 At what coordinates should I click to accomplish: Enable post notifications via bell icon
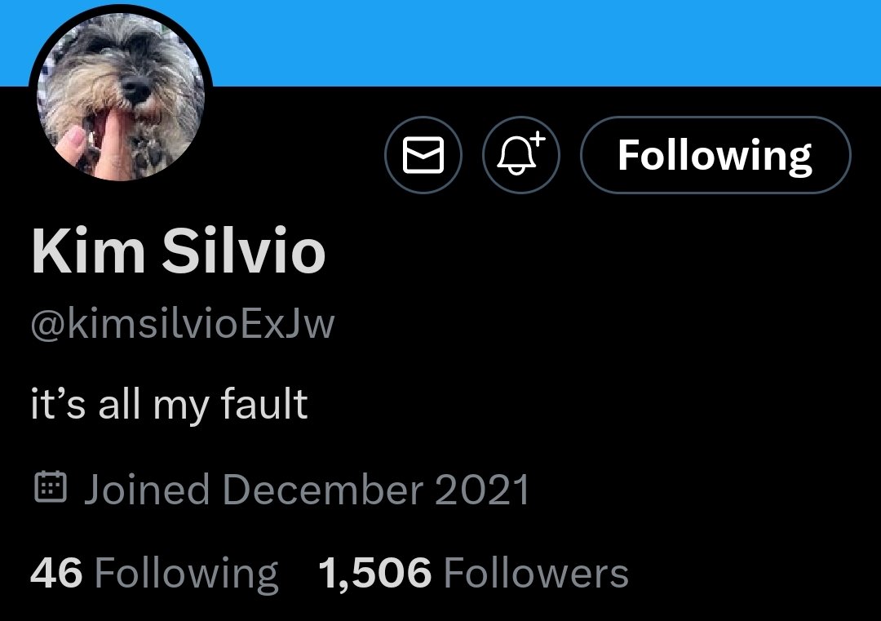click(x=520, y=154)
